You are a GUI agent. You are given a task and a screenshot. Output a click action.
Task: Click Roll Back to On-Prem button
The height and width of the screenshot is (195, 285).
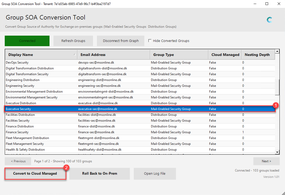pyautogui.click(x=100, y=174)
